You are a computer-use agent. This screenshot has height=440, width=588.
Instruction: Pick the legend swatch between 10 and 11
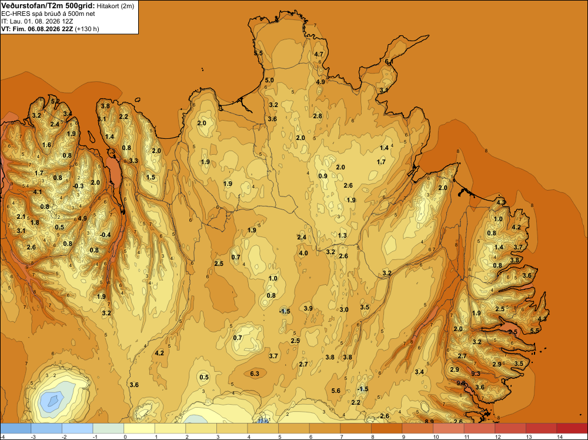point(448,428)
